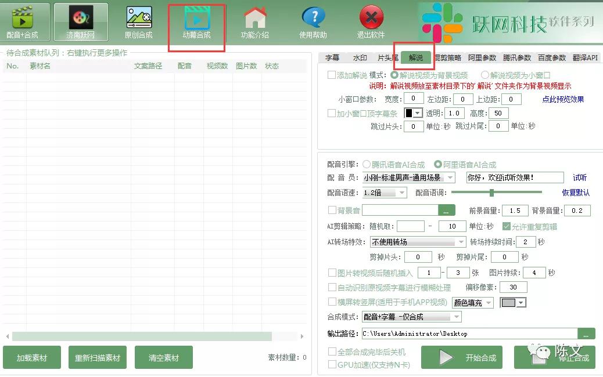Click the horizontal scrollbar under the material list
603x377 pixels.
142,336
